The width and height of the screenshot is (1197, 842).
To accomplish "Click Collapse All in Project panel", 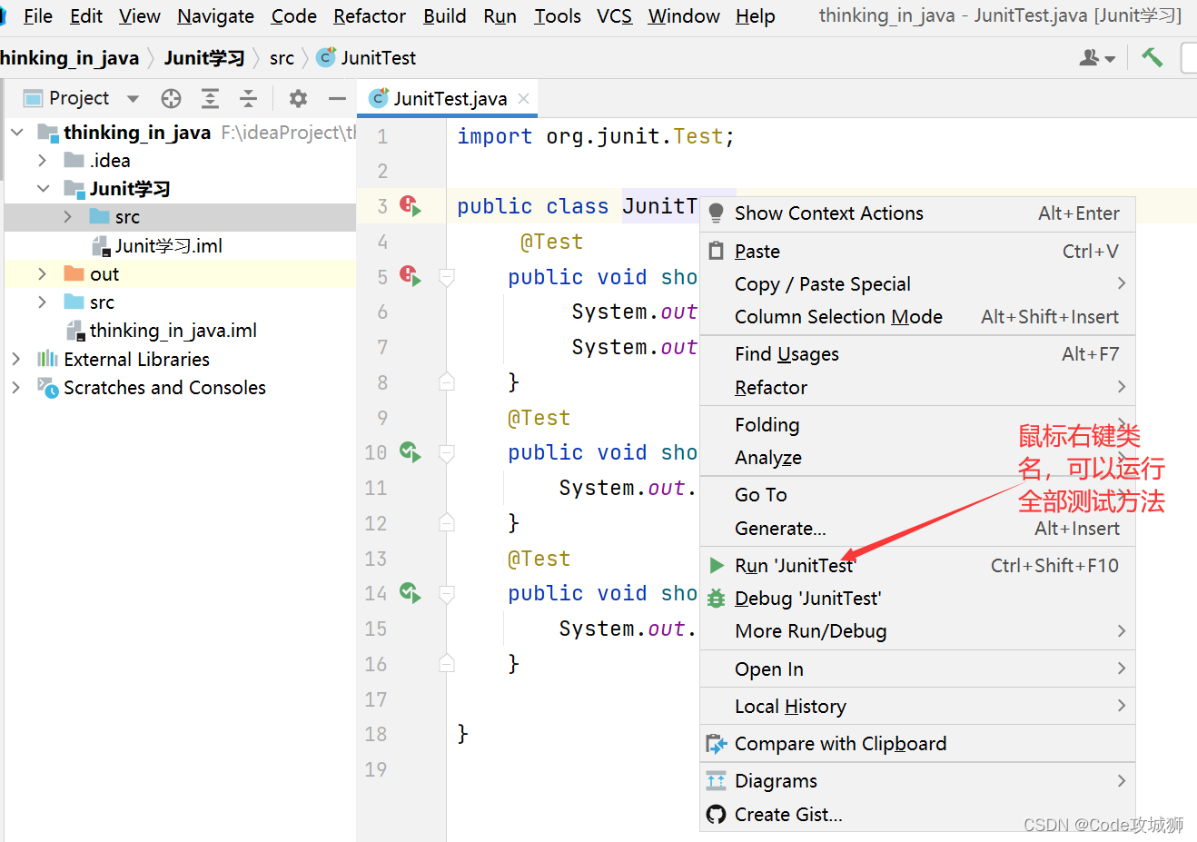I will click(248, 98).
